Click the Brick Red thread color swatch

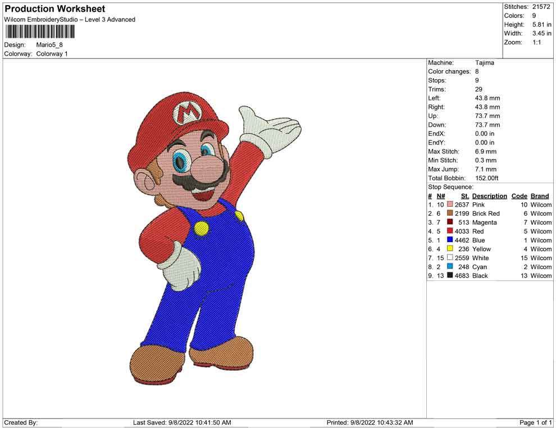[450, 213]
